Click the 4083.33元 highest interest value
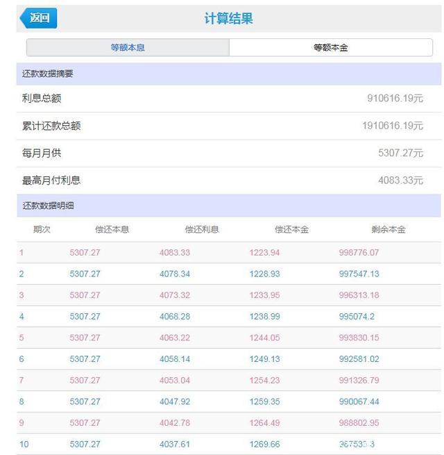The image size is (444, 455). (x=400, y=180)
